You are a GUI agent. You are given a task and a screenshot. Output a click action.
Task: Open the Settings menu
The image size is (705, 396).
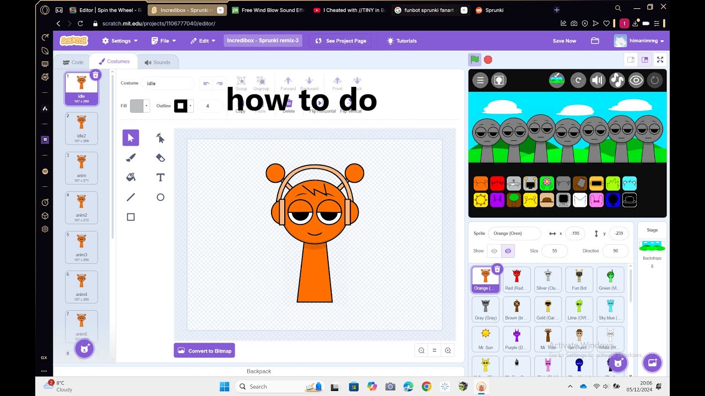tap(120, 41)
